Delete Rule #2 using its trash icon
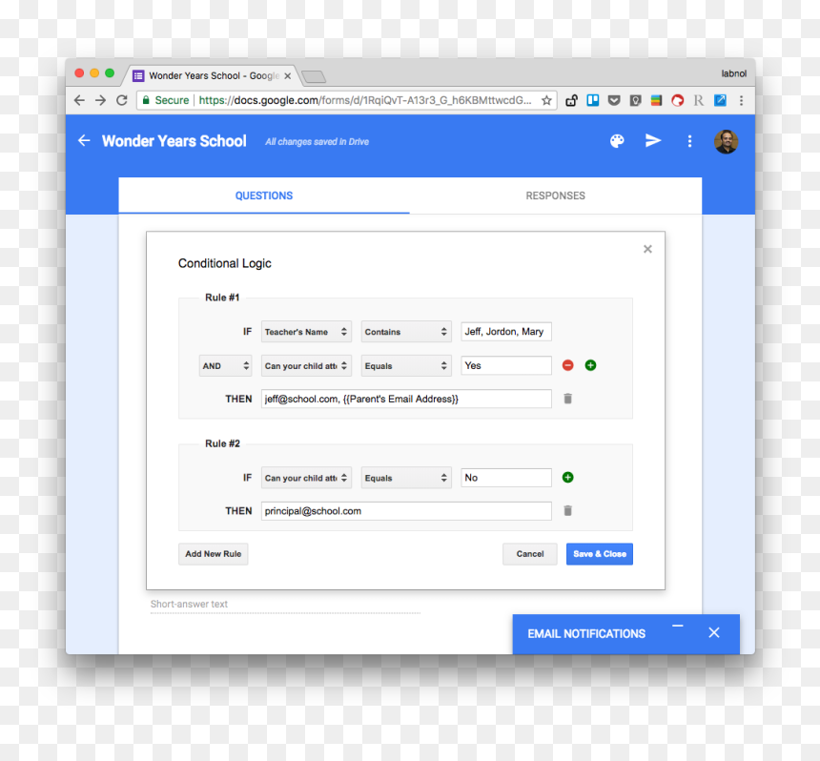820x761 pixels. click(x=568, y=511)
